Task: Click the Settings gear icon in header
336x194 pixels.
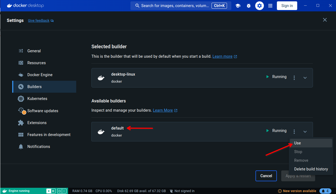Action: tap(260, 6)
